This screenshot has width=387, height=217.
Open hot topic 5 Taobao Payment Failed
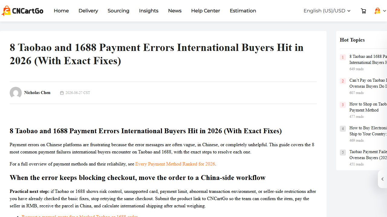[368, 155]
